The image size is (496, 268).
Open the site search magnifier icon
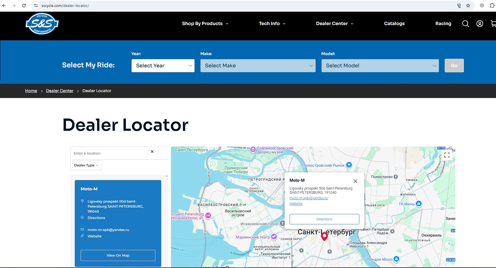(466, 24)
